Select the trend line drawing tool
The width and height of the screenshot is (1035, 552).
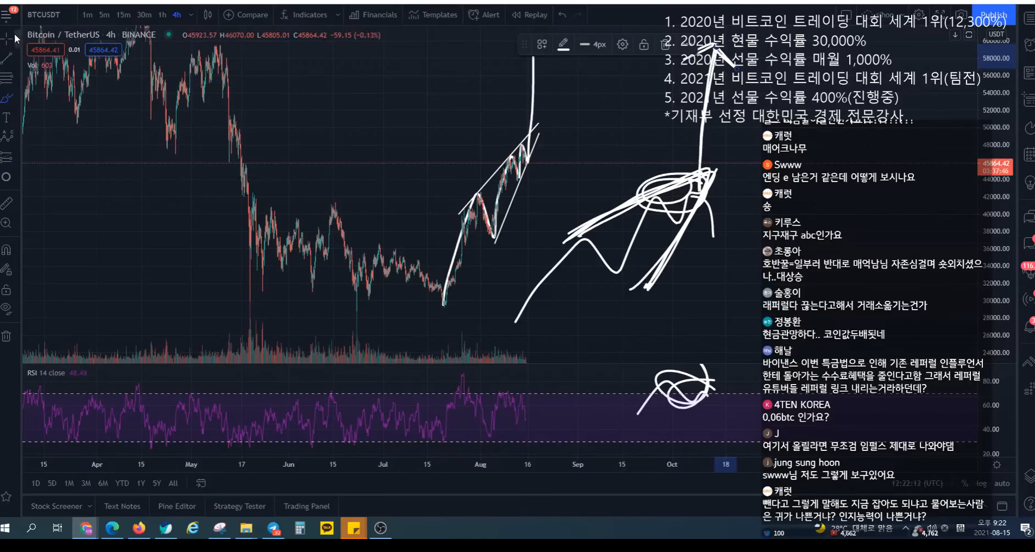pos(7,58)
